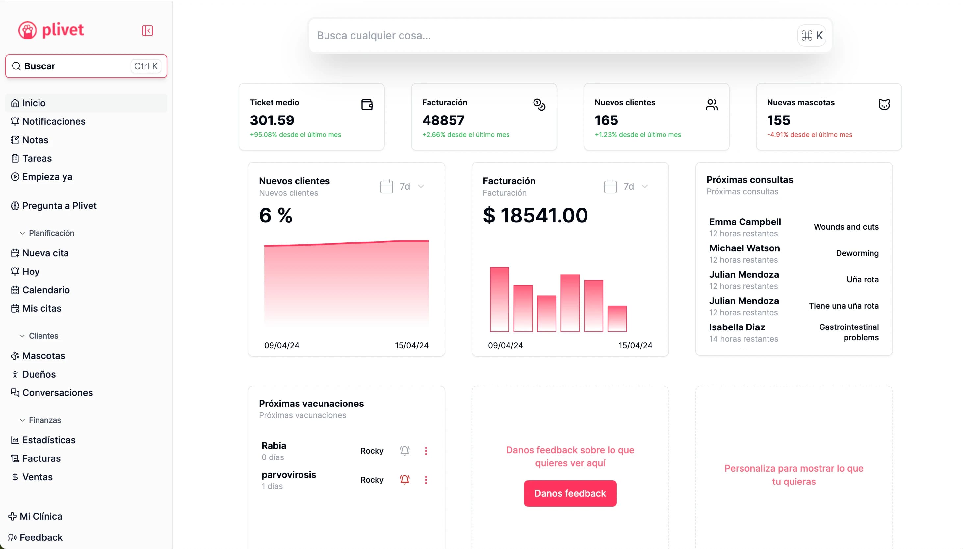The width and height of the screenshot is (963, 549).
Task: Open the three-dot menu for parvovirosis row
Action: pos(426,480)
